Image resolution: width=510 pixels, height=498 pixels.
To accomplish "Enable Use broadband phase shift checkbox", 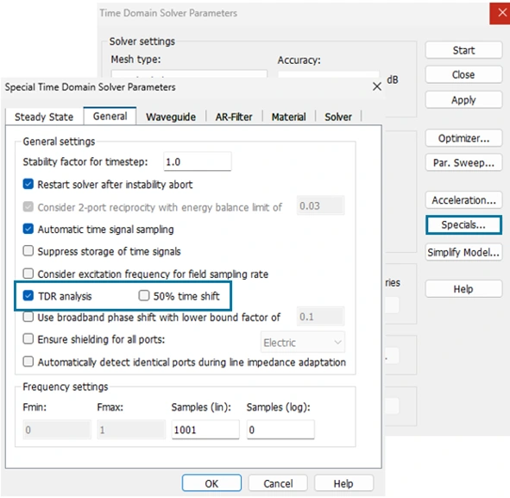I will point(28,317).
